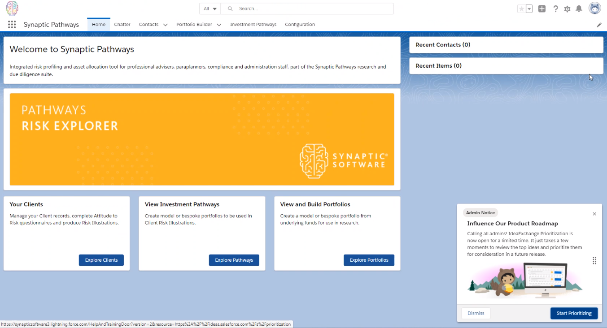Open the Investment Pathways tab
This screenshot has height=328, width=607.
253,25
